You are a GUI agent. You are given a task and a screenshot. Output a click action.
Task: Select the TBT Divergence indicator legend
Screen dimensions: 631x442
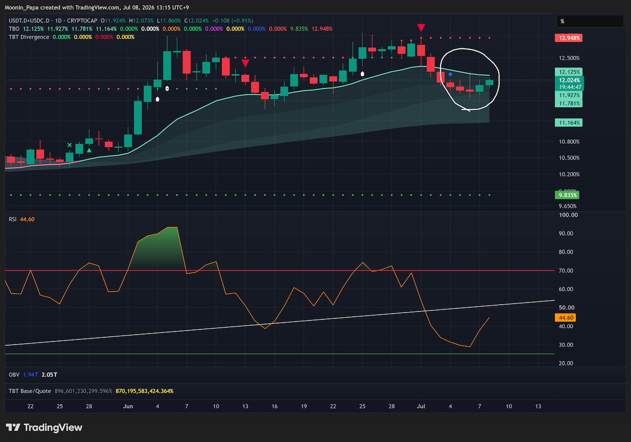29,37
